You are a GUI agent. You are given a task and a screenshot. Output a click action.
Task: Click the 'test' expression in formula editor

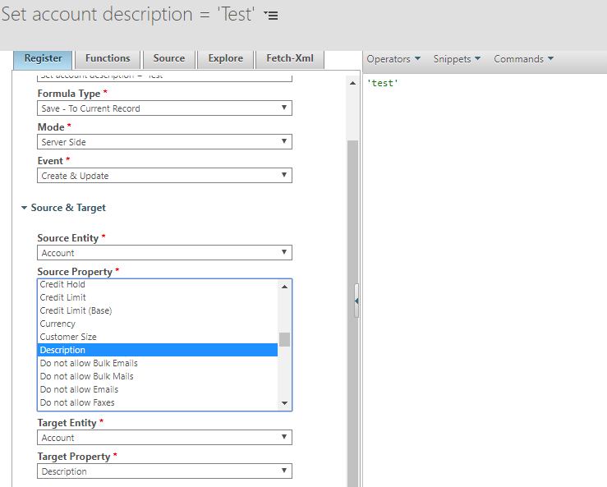383,83
